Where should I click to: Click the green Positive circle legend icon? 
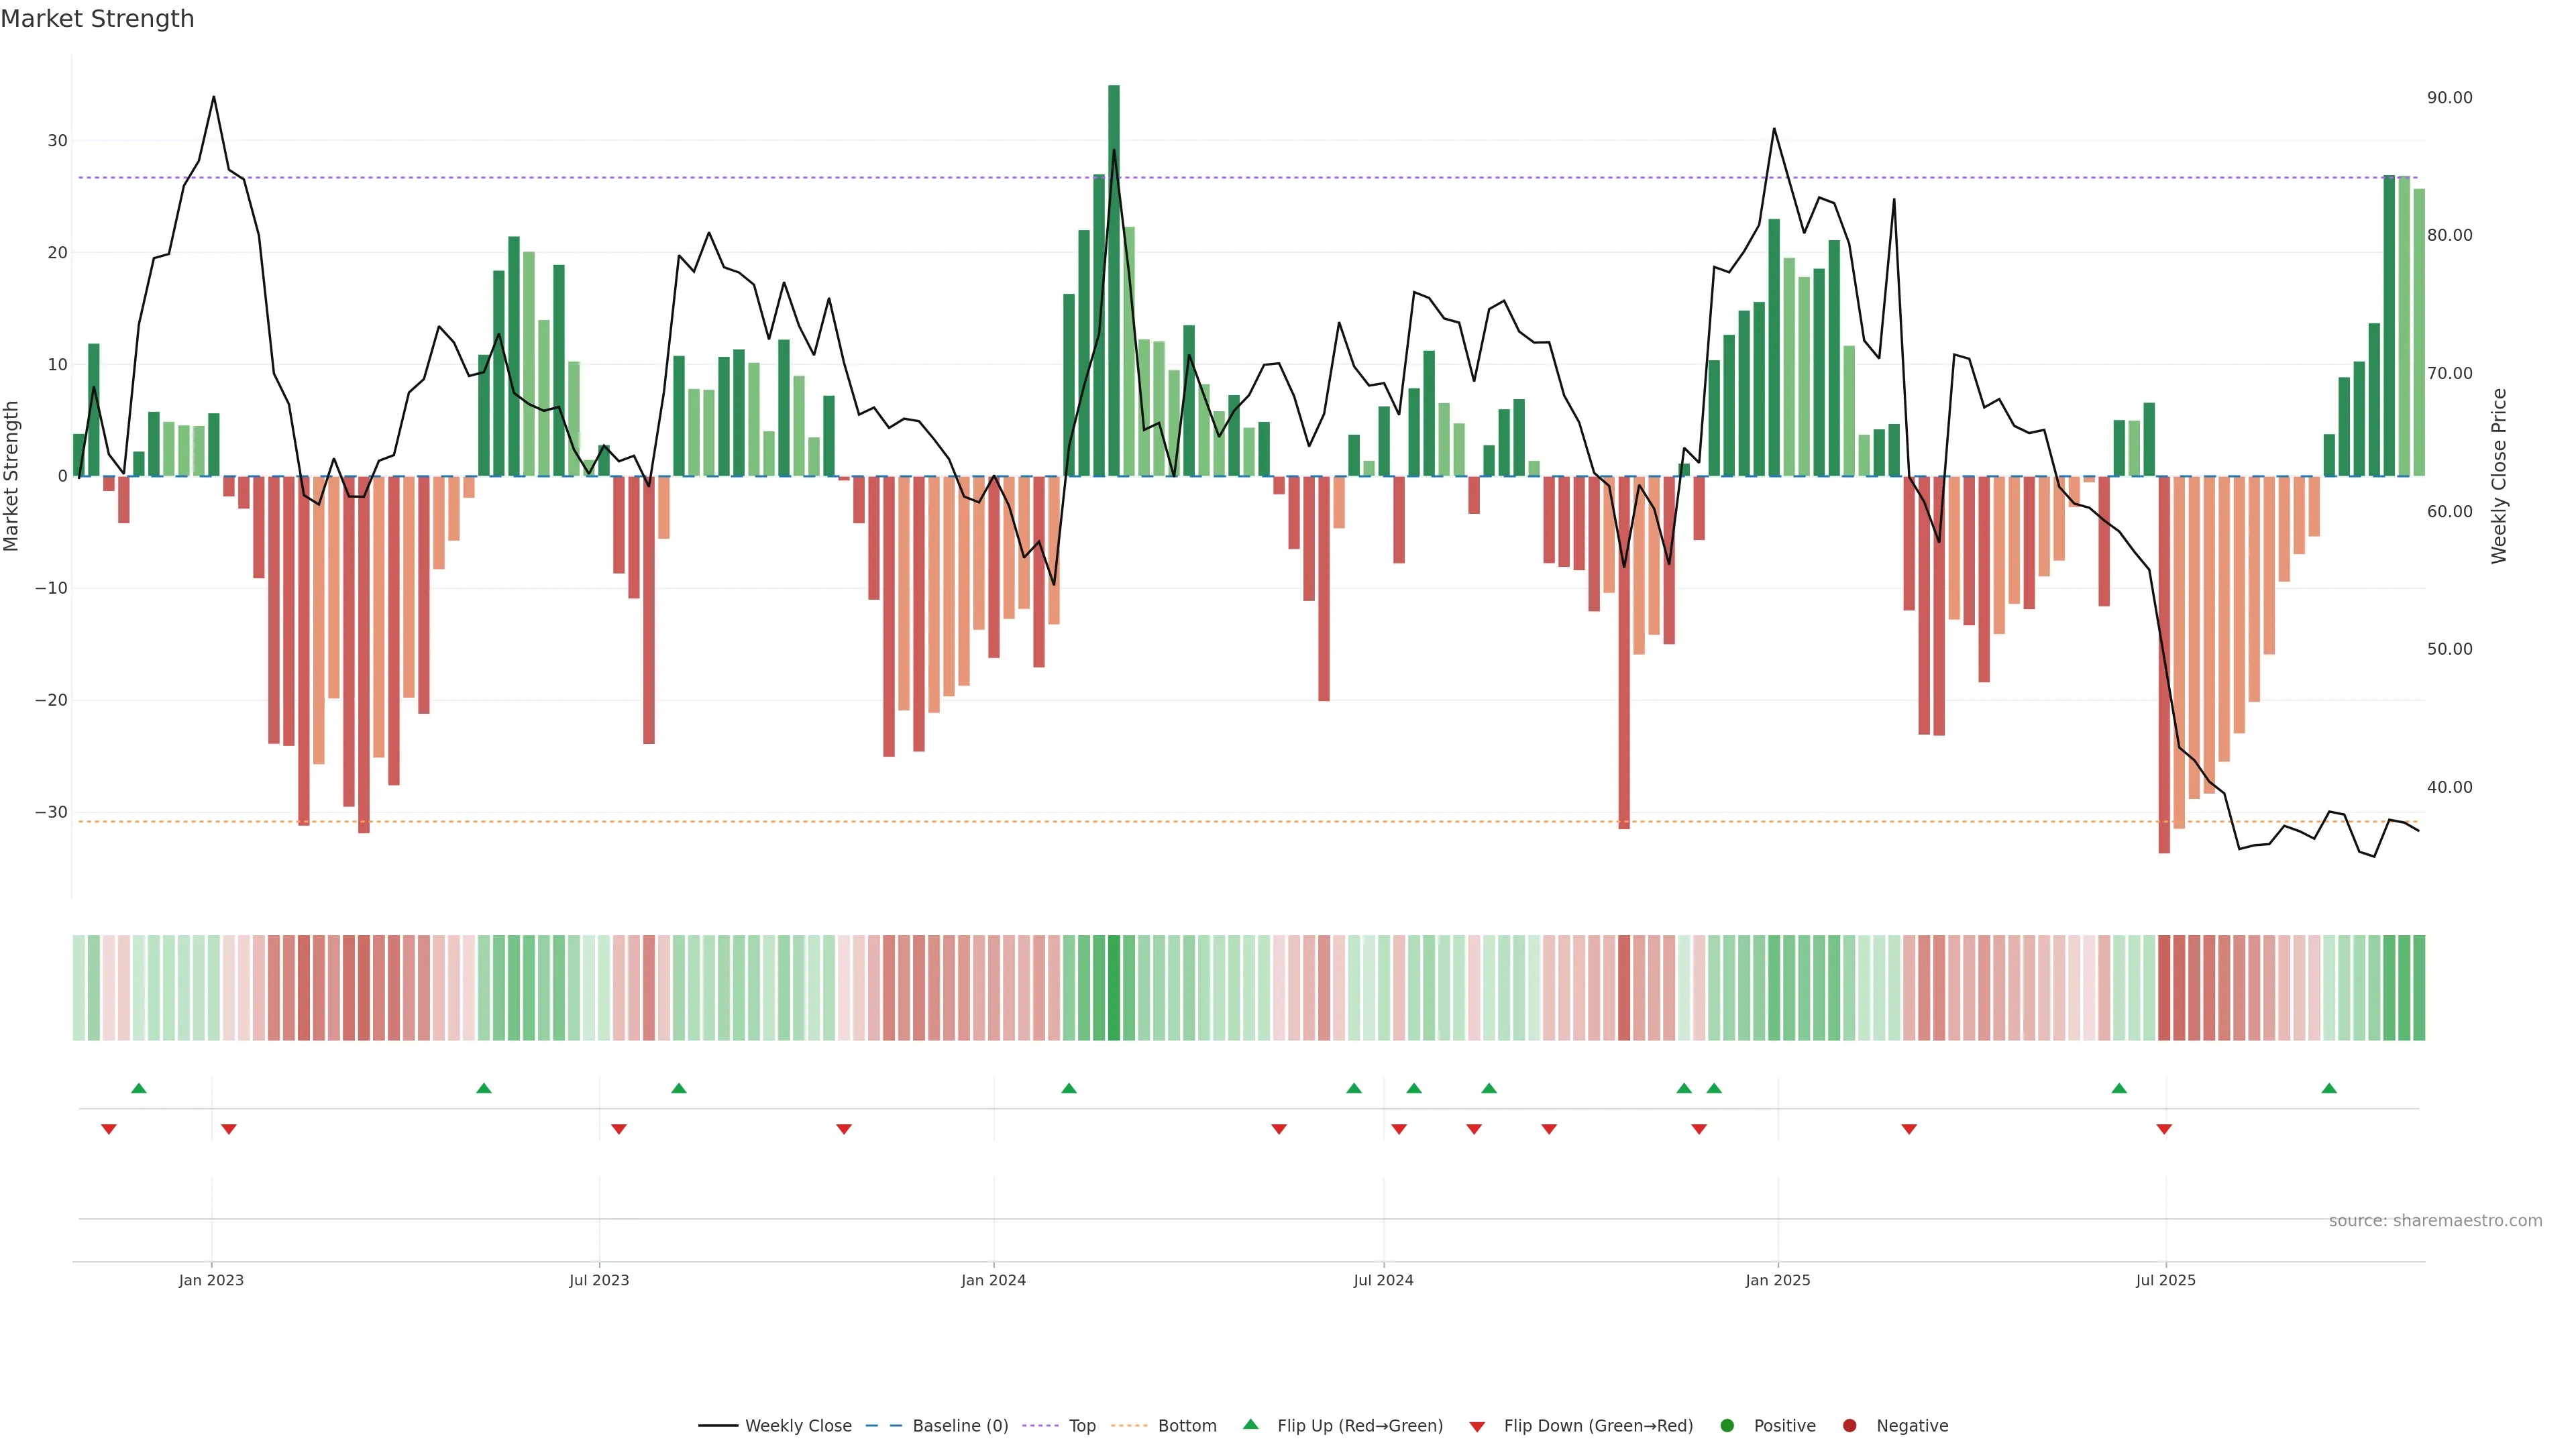(1727, 1425)
